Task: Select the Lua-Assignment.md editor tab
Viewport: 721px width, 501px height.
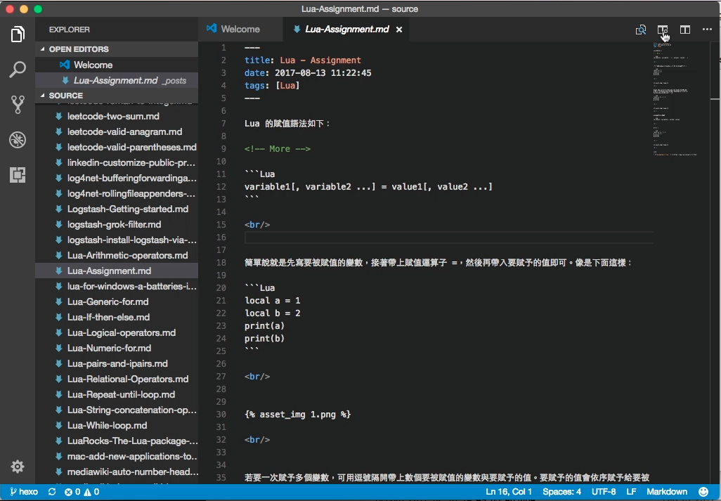Action: pos(347,29)
